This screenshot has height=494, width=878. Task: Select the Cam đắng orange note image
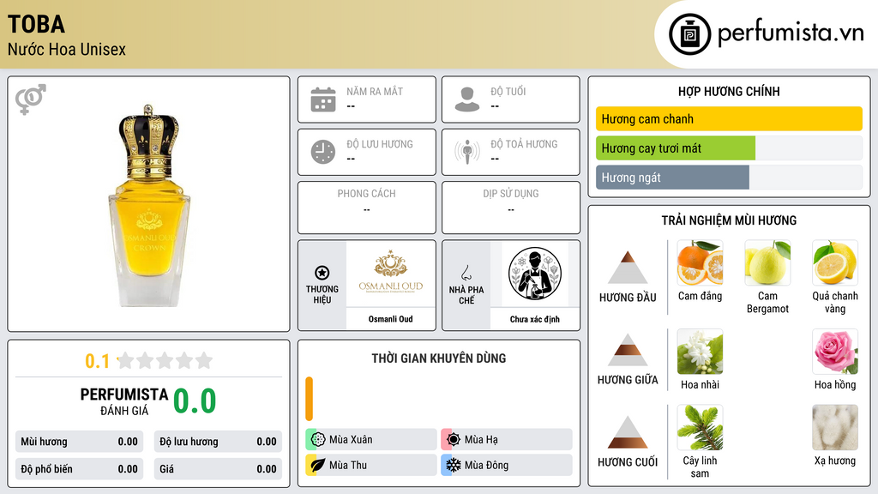click(700, 262)
